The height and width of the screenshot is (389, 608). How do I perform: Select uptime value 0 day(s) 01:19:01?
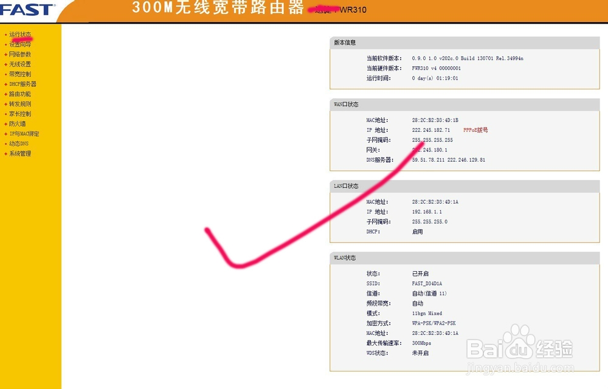(435, 78)
